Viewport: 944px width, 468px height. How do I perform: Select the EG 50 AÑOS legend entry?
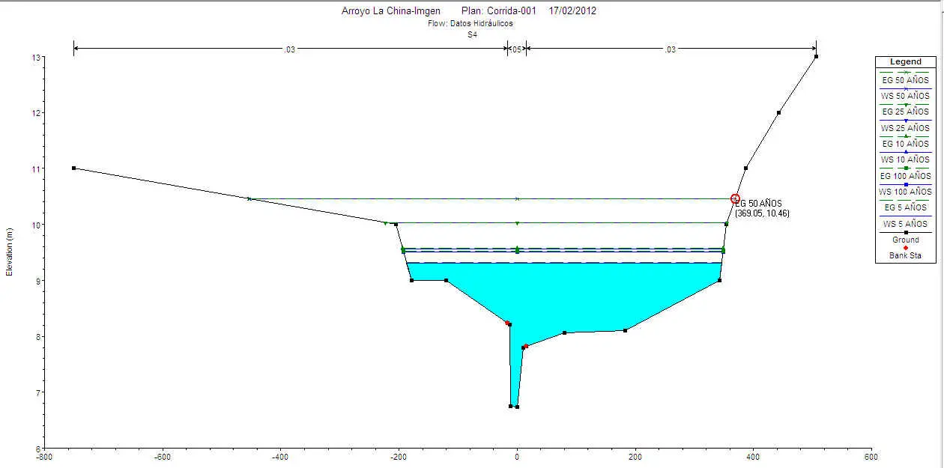905,79
